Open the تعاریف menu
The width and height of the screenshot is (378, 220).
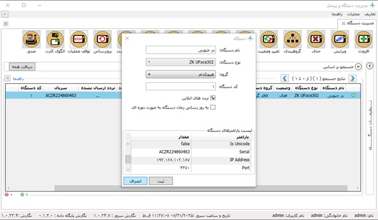tap(370, 14)
